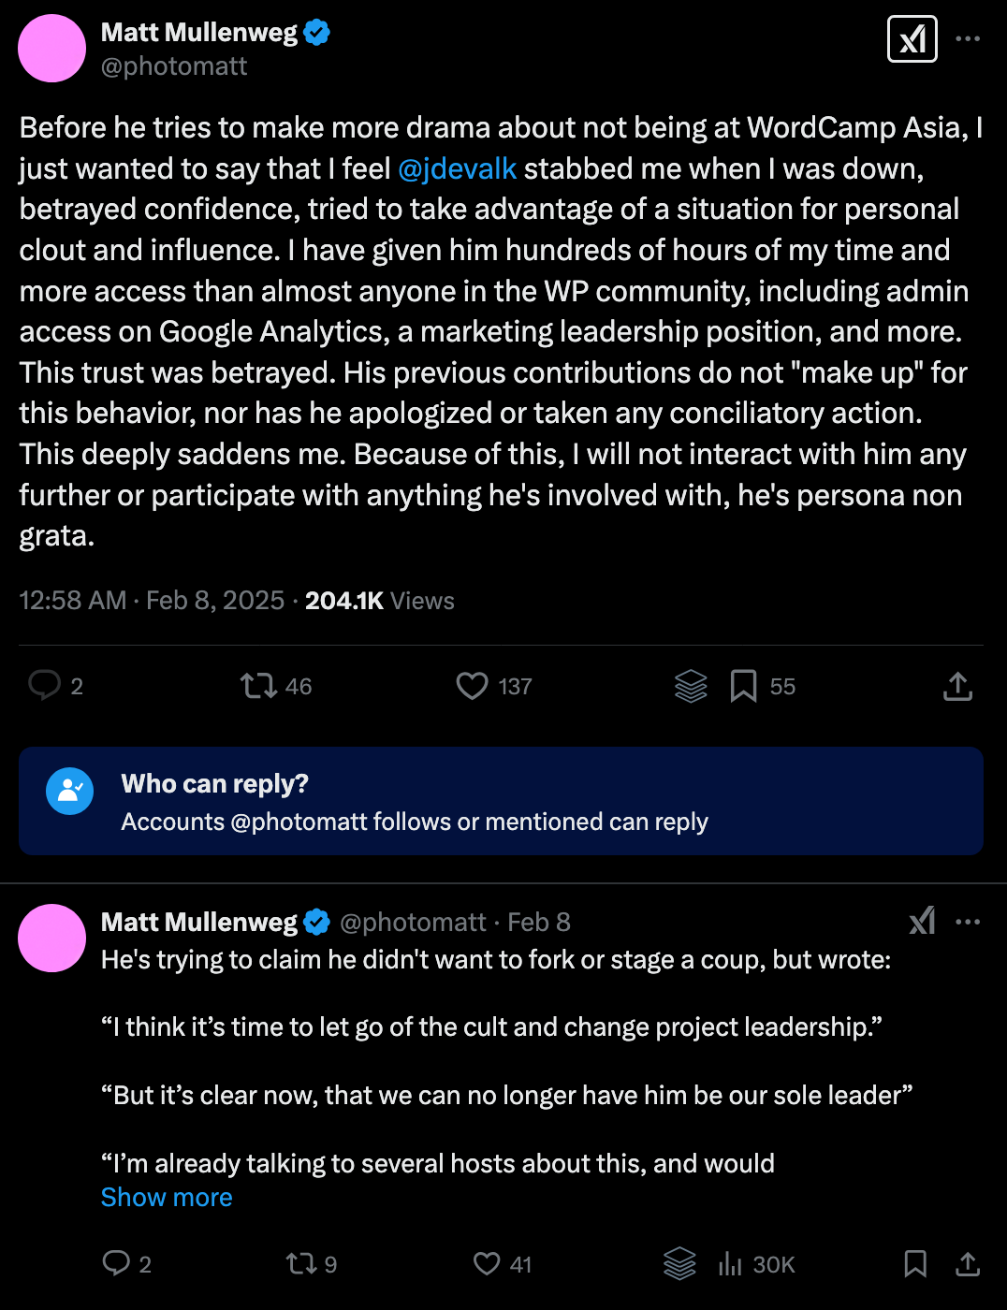Click the verified badge next to Matt Mullenweg

click(315, 31)
